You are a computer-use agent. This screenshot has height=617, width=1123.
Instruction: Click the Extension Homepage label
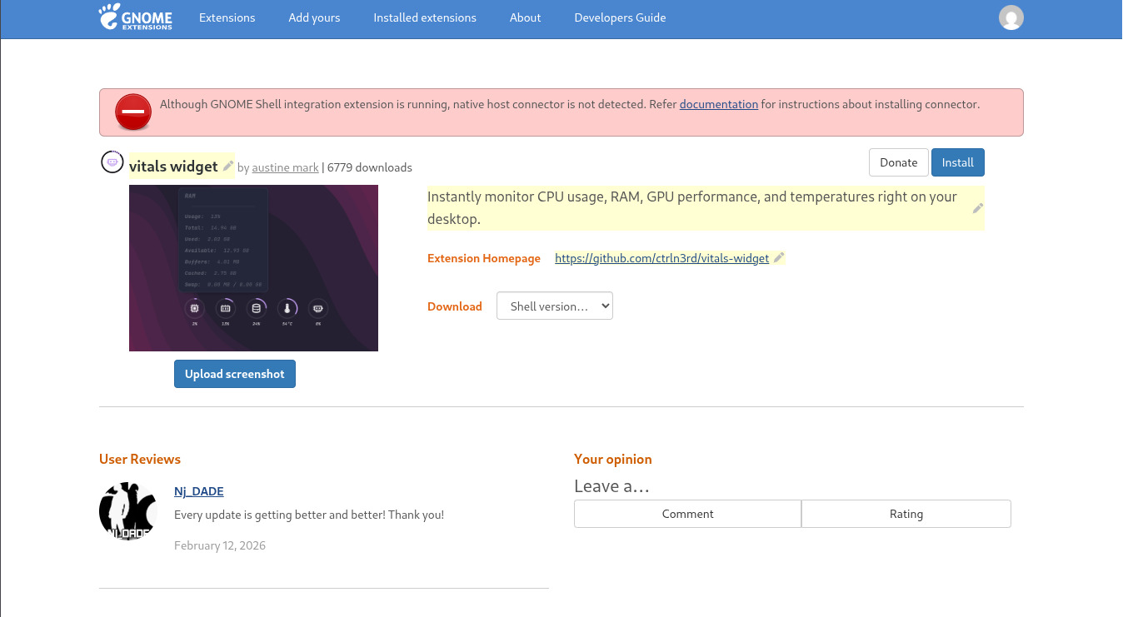(484, 258)
